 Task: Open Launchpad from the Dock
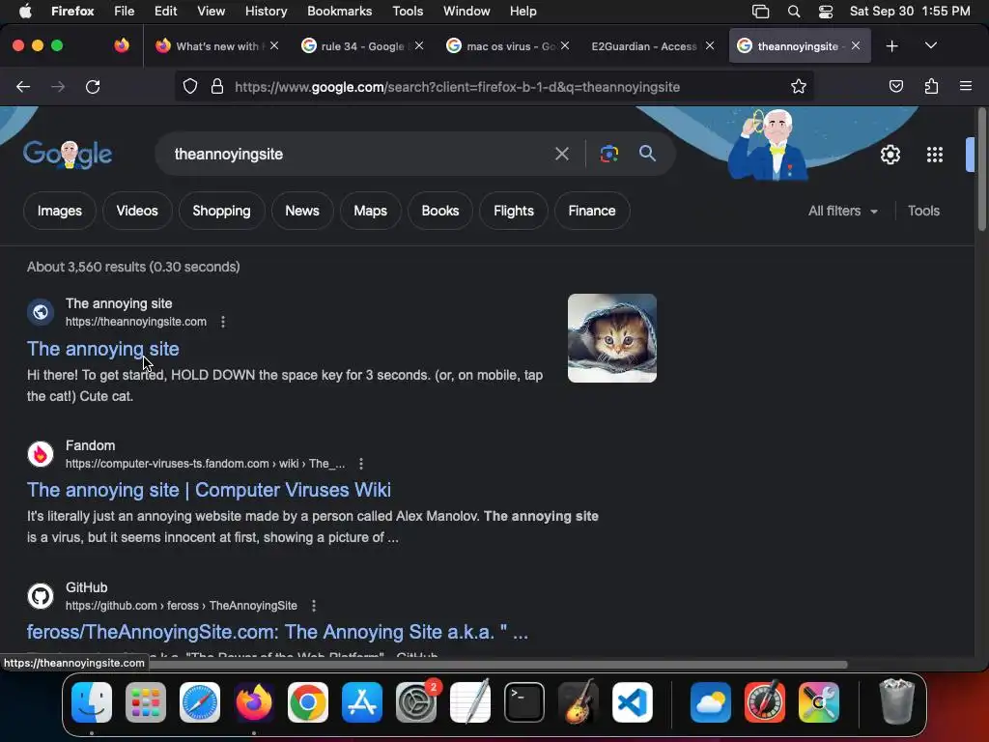(x=146, y=702)
